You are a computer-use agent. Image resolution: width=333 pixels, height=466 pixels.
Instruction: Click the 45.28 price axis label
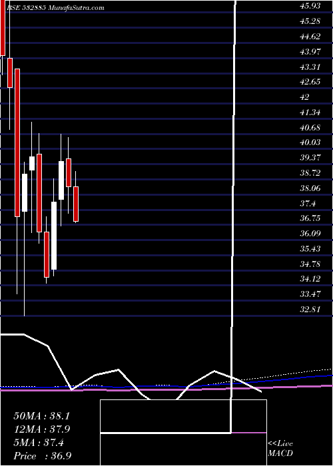coord(310,21)
